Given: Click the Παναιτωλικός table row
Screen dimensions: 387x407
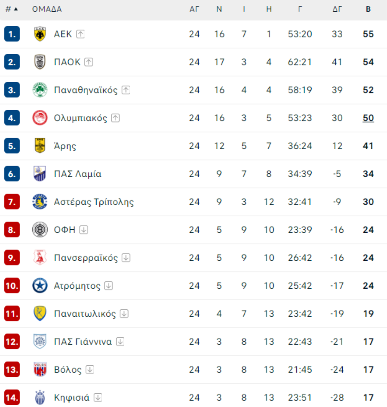Looking at the screenshot, I should pyautogui.click(x=193, y=314).
